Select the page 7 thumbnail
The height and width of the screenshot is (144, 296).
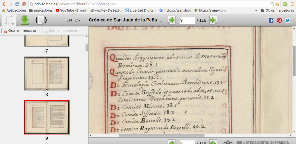(47, 41)
